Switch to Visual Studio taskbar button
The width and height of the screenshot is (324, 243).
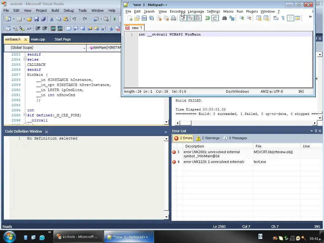click(78, 237)
